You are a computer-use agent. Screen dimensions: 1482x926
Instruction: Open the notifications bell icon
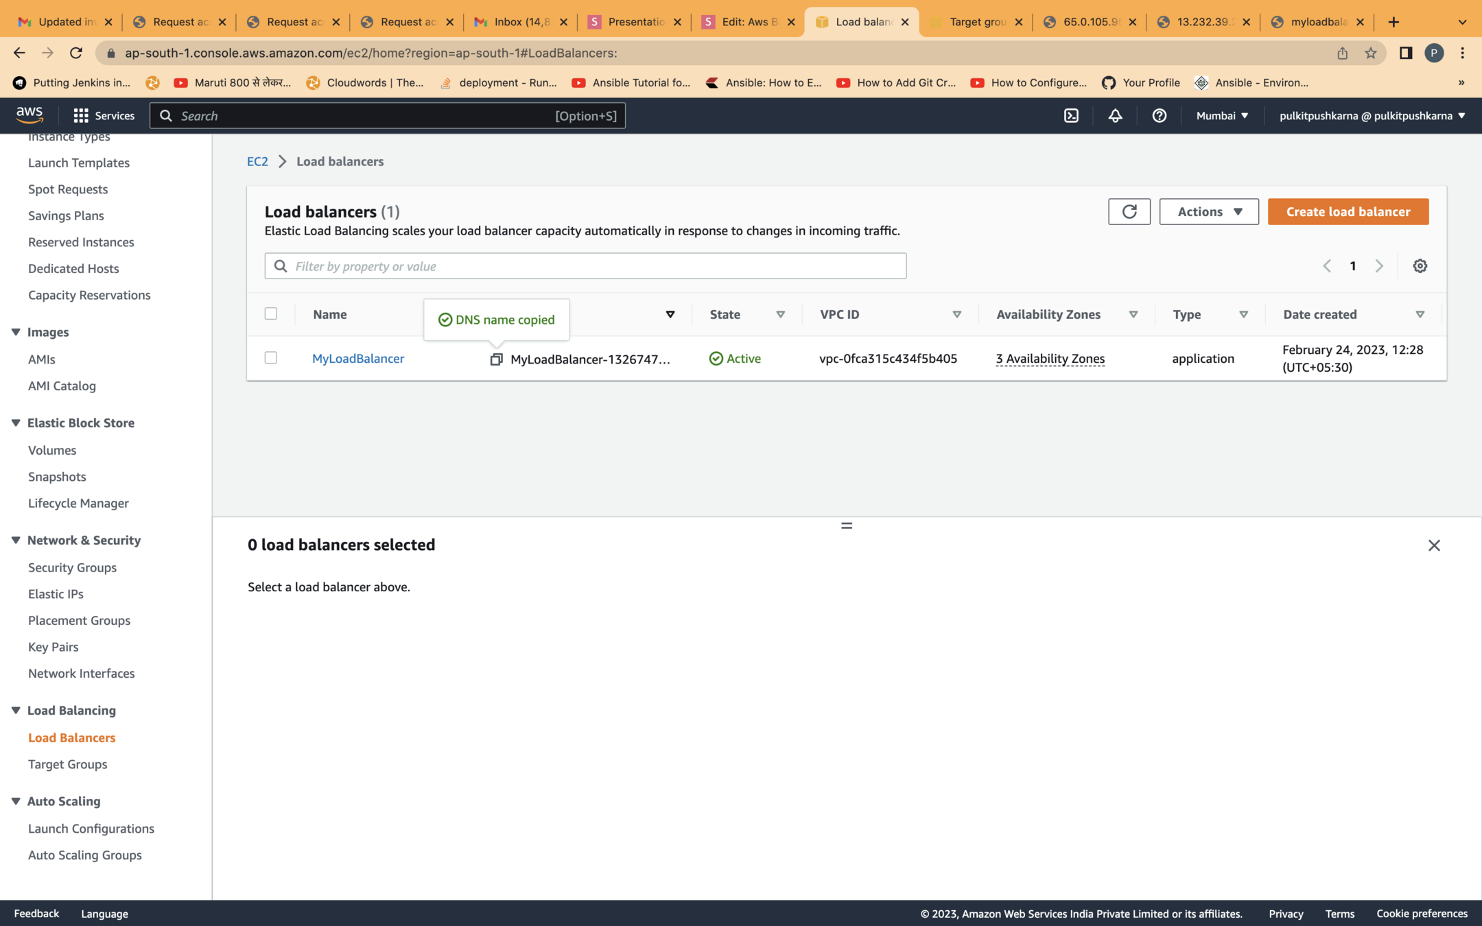click(x=1115, y=115)
